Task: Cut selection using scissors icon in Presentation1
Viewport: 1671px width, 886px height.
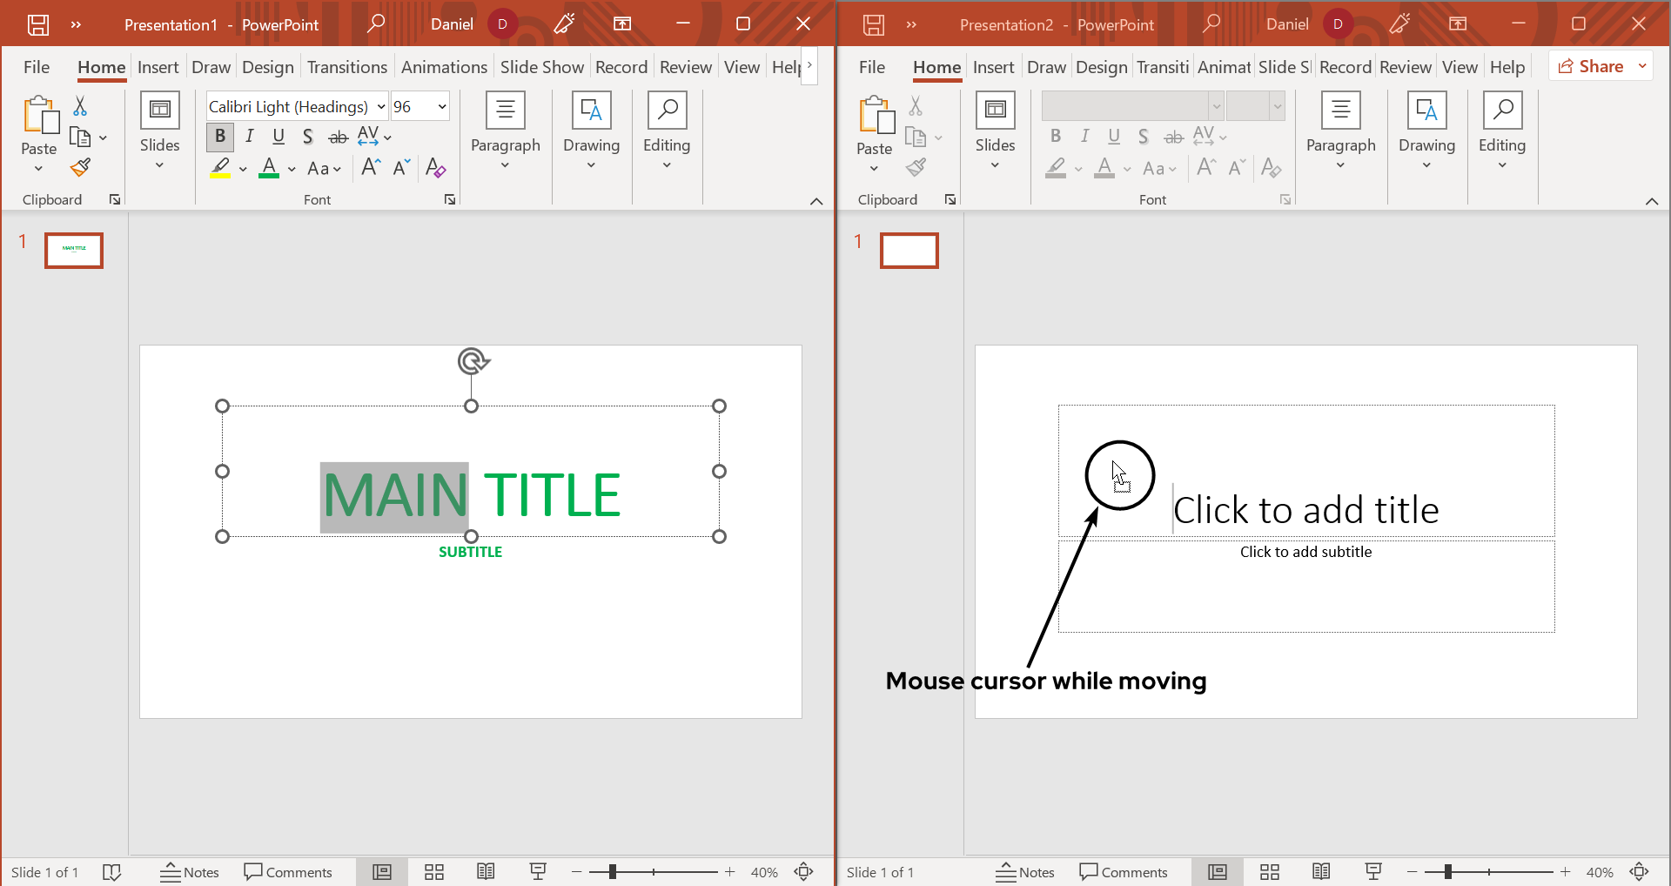Action: 80,106
